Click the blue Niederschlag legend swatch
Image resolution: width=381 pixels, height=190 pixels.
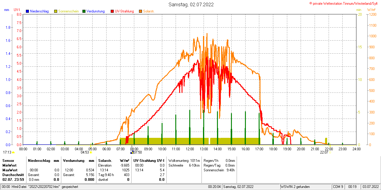click(27, 11)
